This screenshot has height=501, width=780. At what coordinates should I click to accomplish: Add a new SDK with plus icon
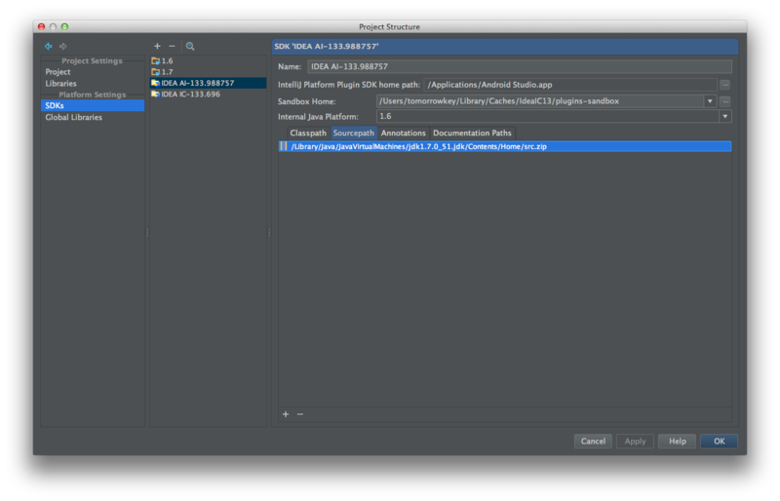157,46
